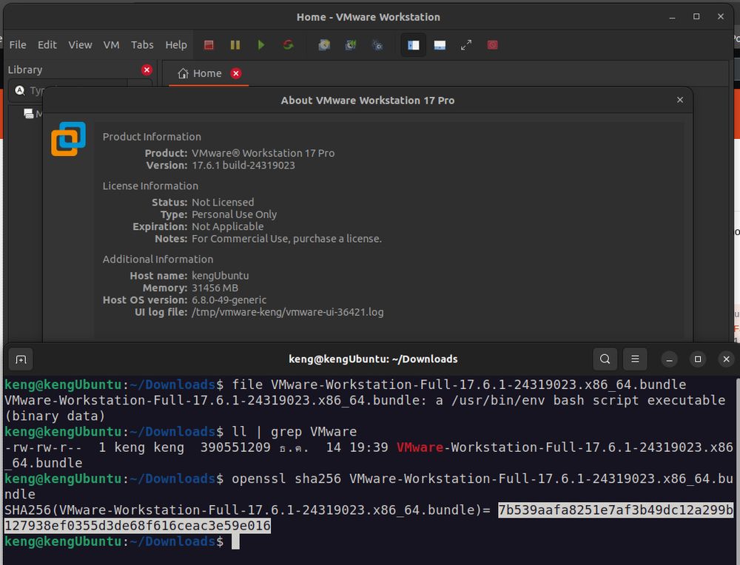740x565 pixels.
Task: Click the Host OS version 6.8.0-49-generic
Action: pyautogui.click(x=229, y=300)
